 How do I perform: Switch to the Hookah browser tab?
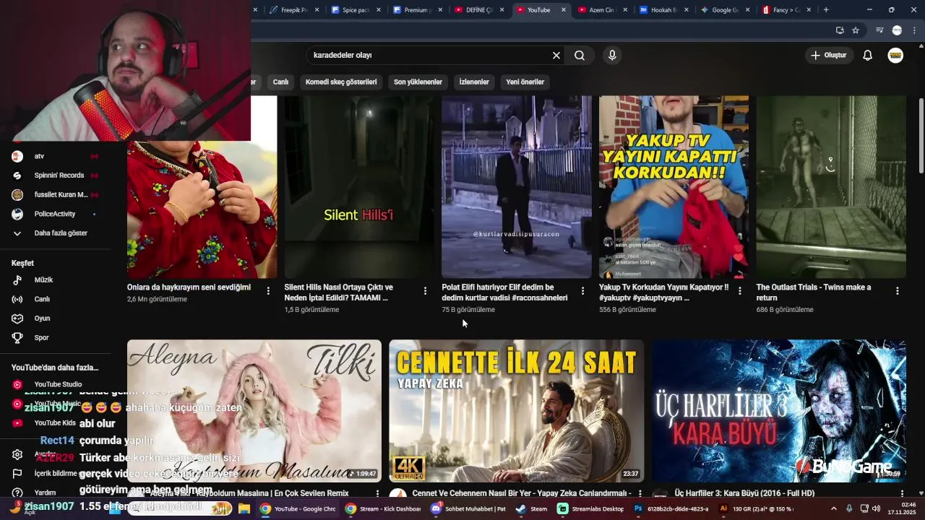(x=663, y=10)
